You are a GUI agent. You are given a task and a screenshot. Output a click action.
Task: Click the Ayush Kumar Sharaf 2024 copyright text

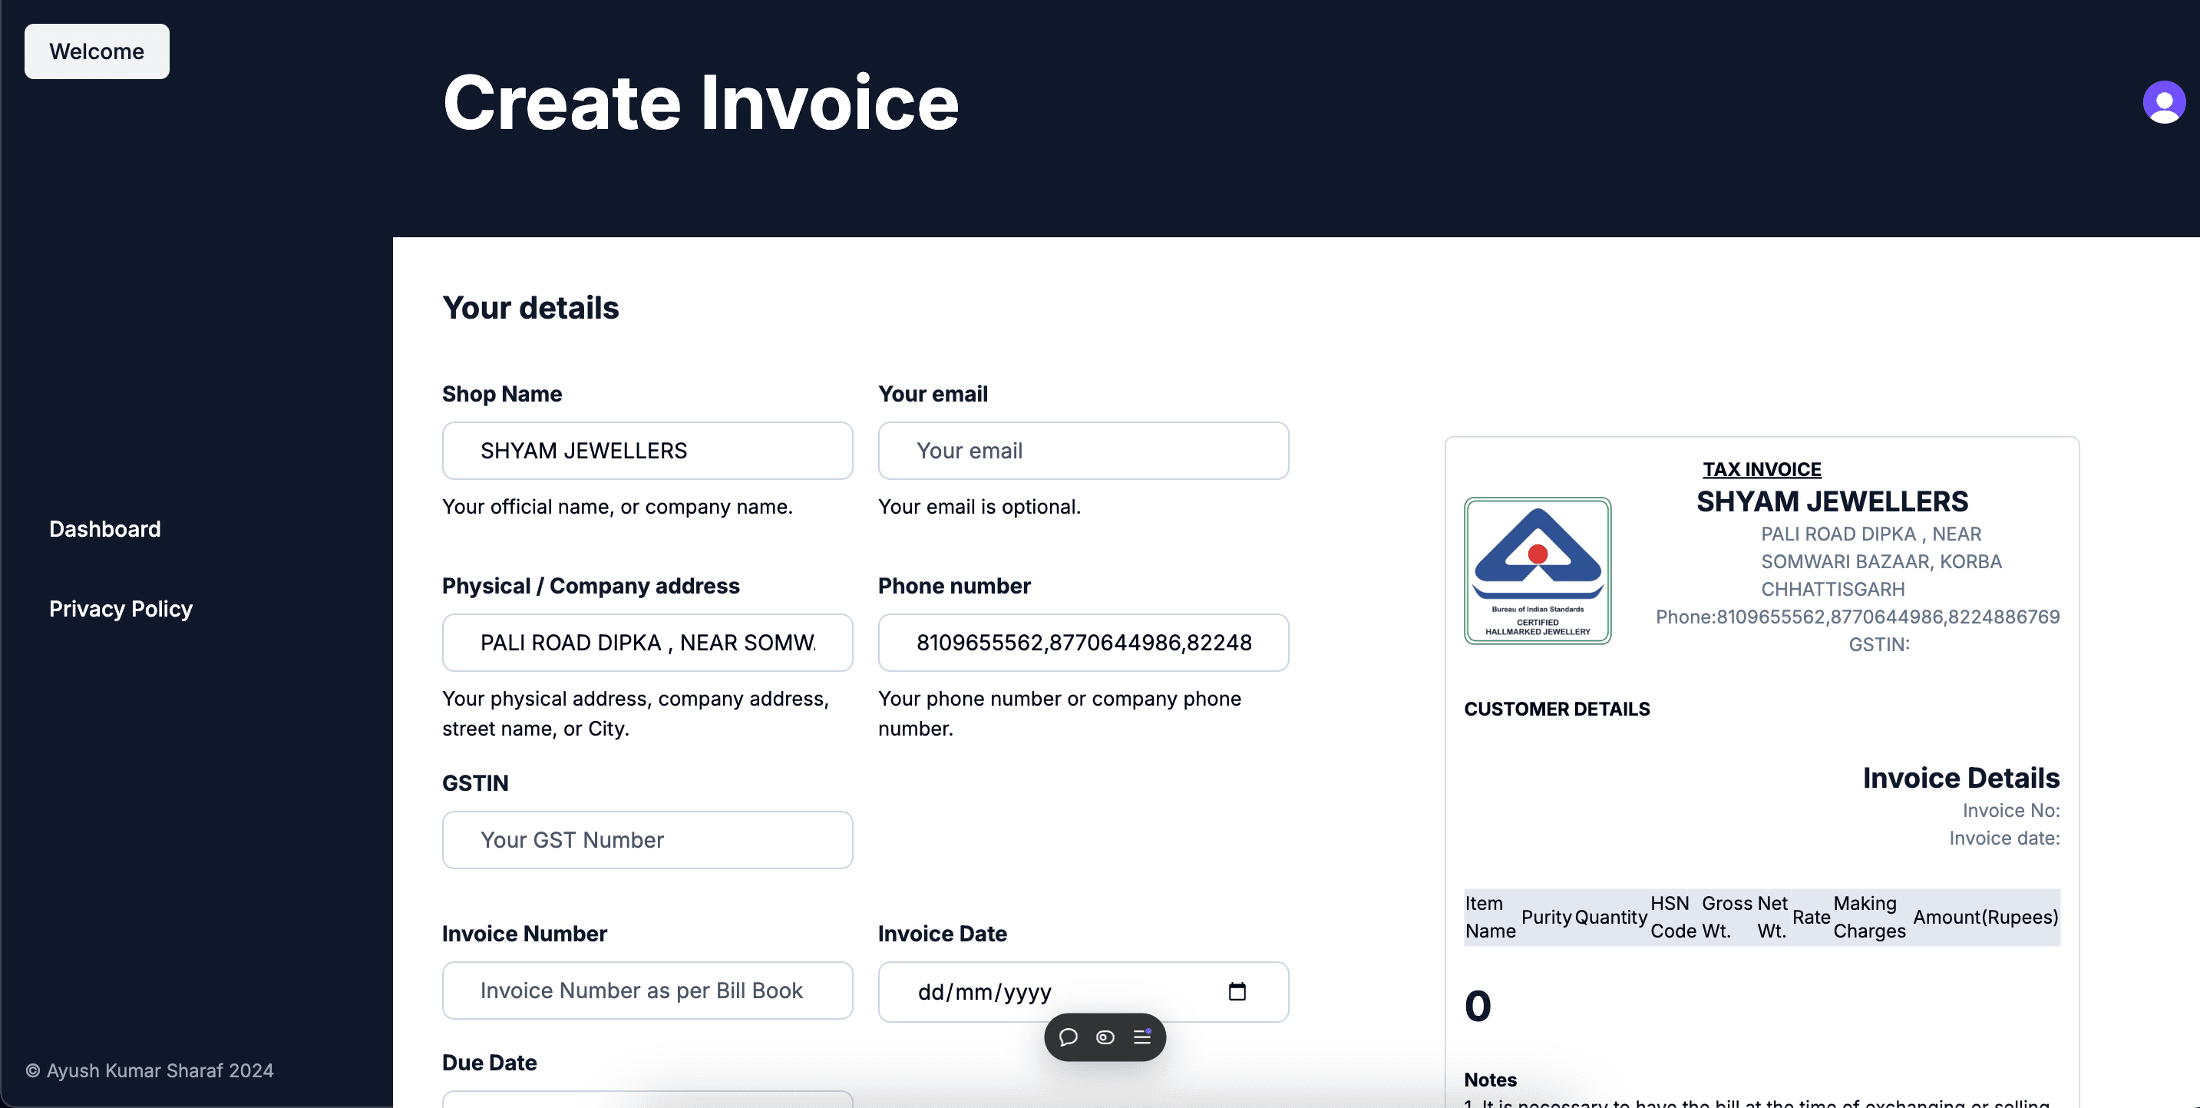150,1070
